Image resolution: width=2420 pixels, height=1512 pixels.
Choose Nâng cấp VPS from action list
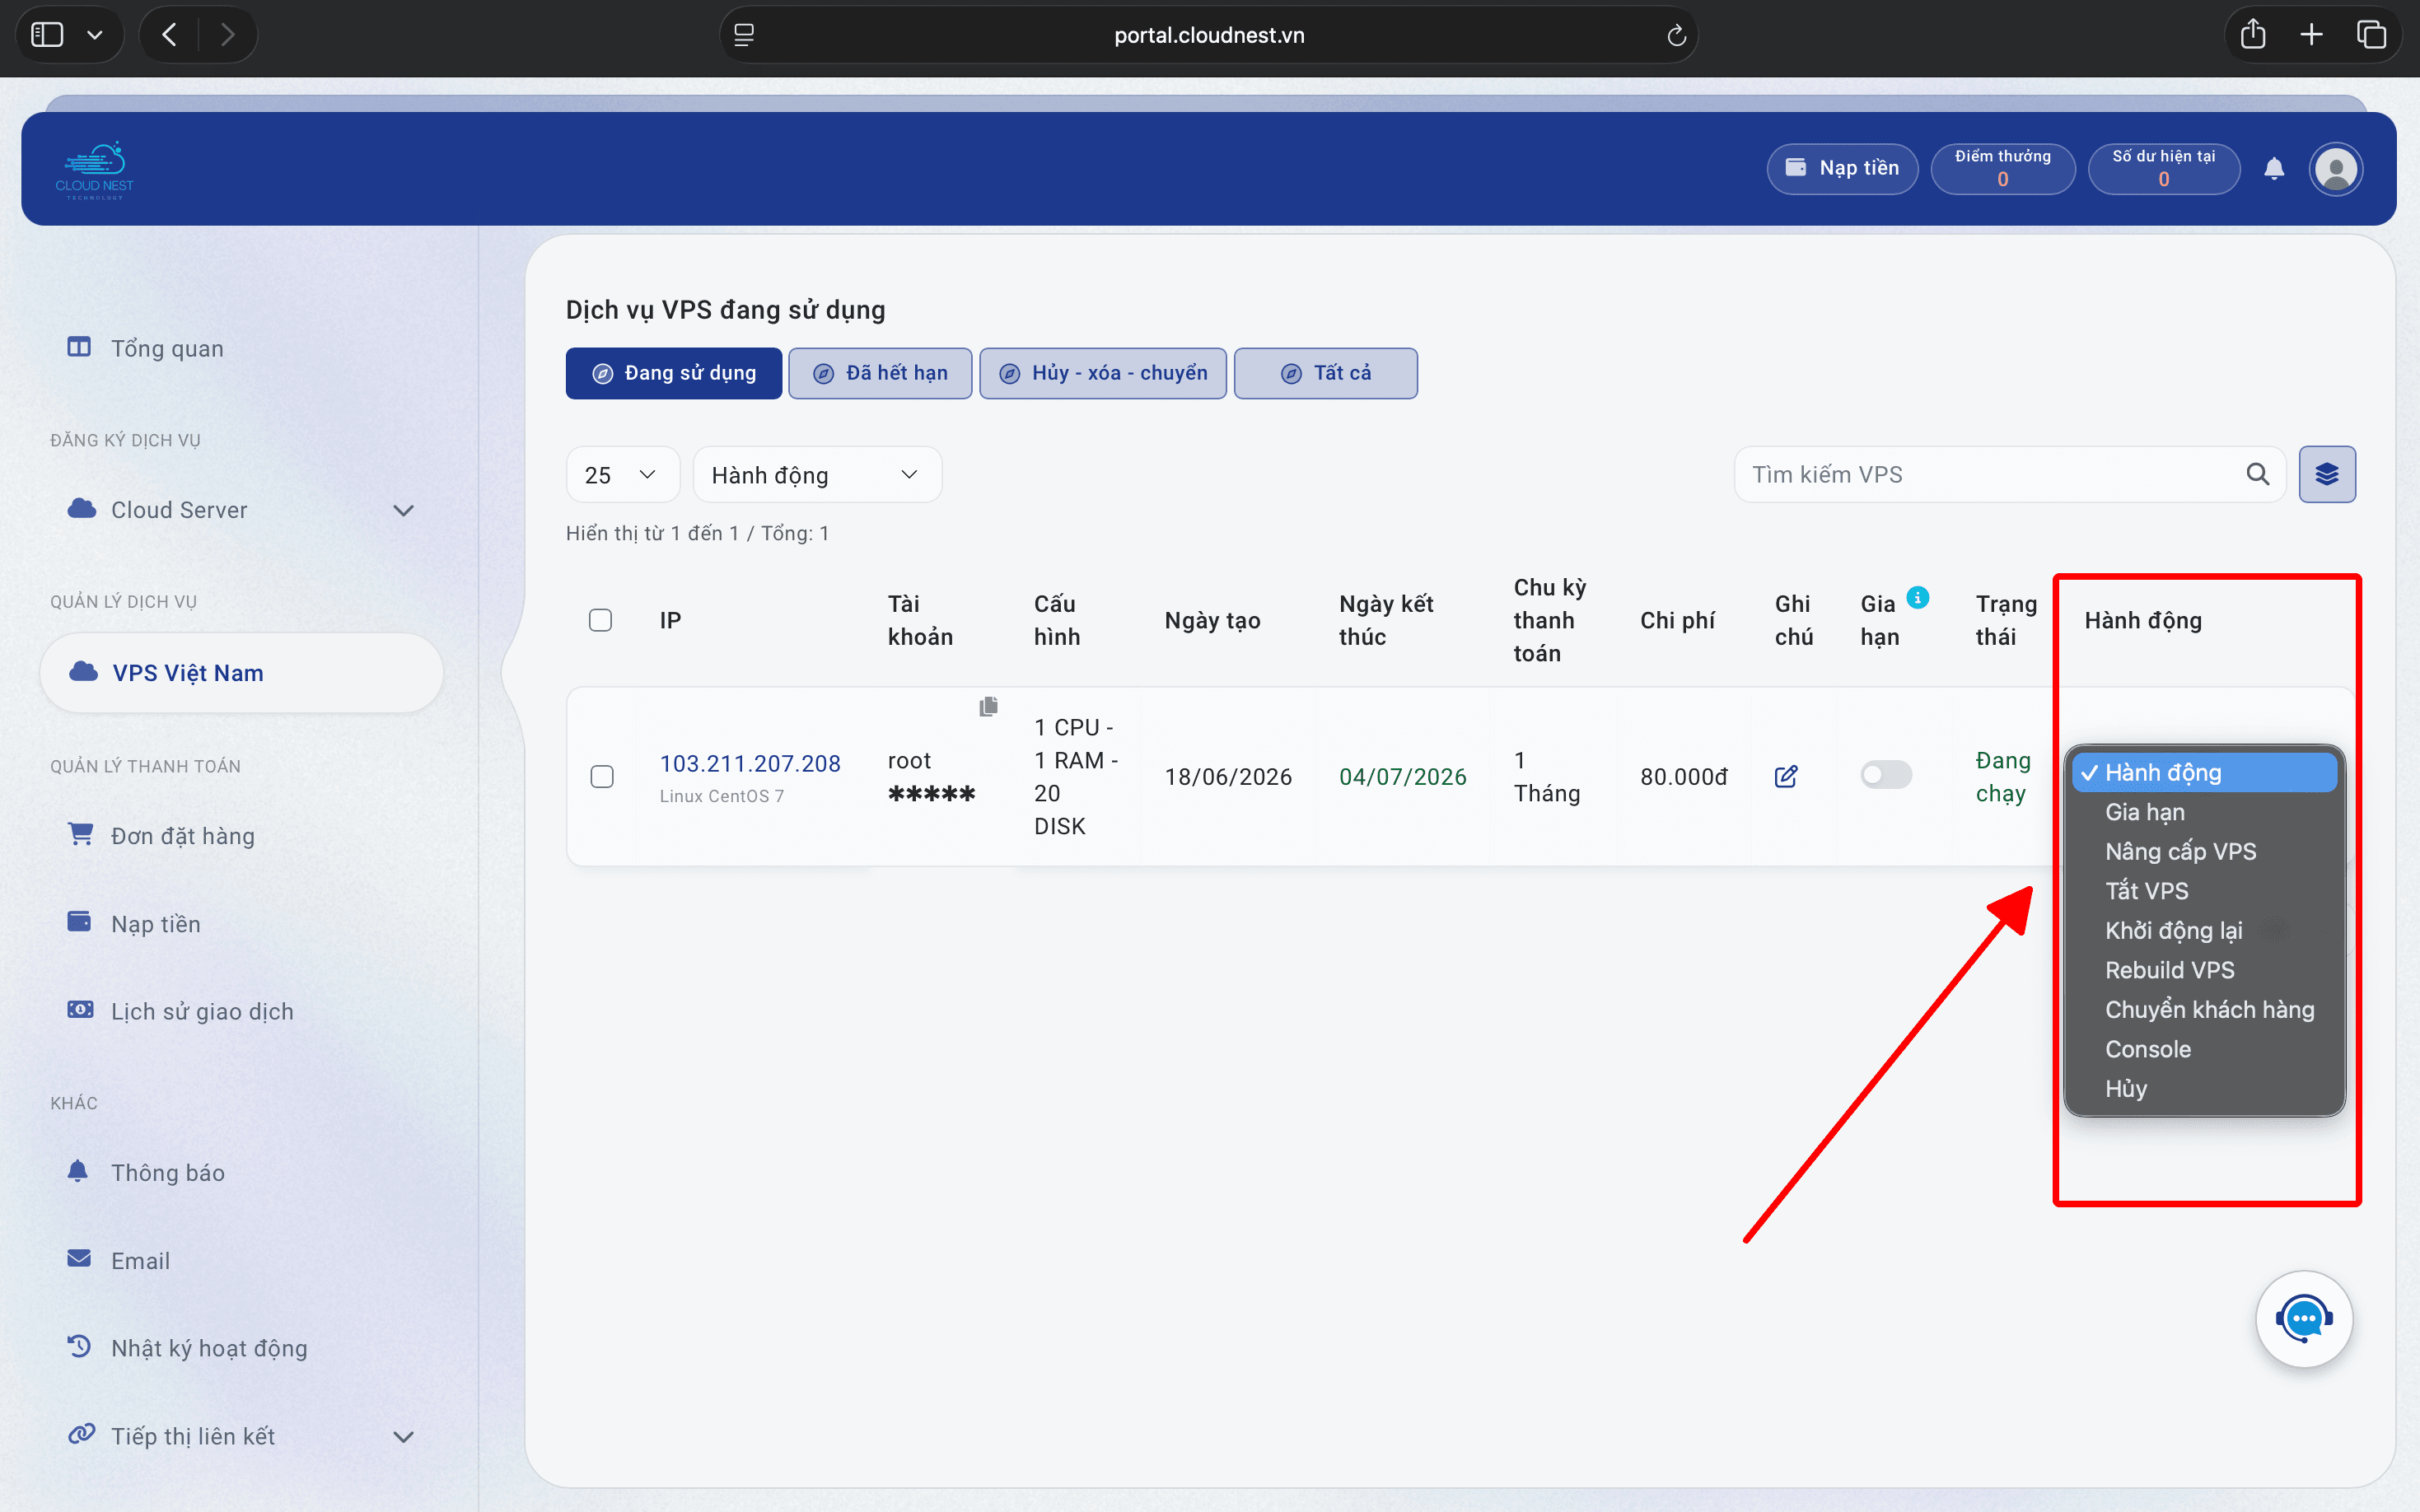[2205, 851]
